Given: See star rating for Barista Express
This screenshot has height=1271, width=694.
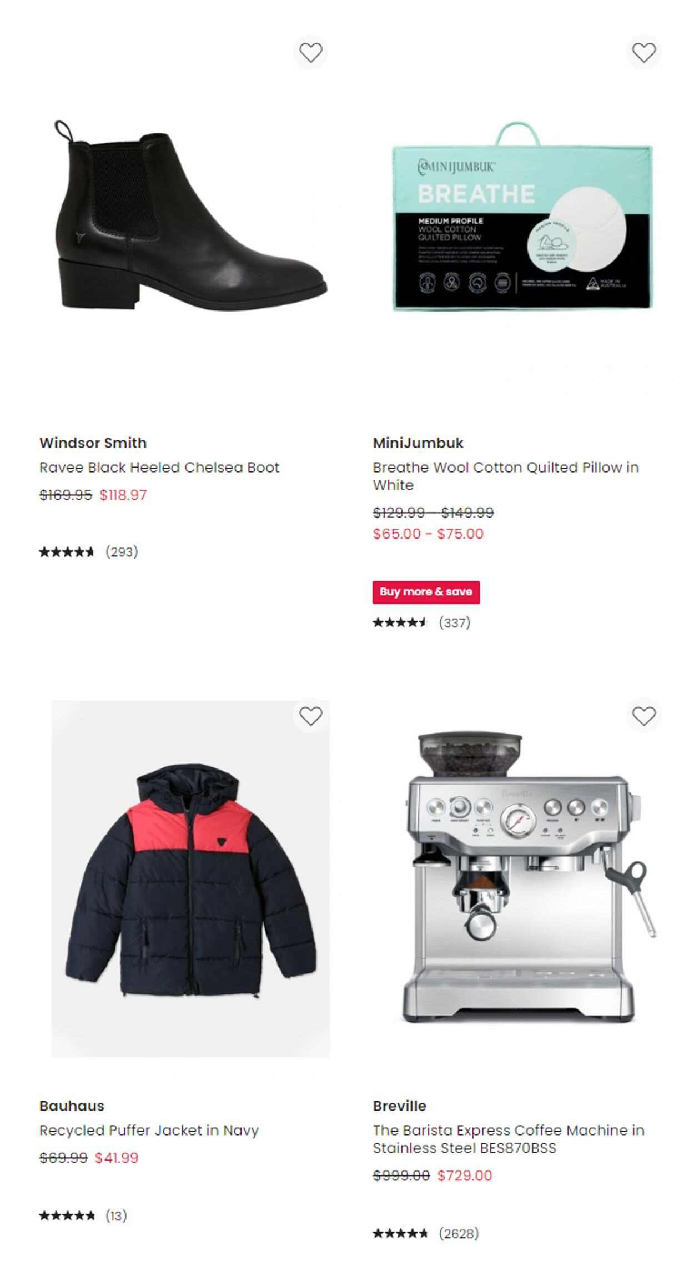Looking at the screenshot, I should tap(400, 1233).
